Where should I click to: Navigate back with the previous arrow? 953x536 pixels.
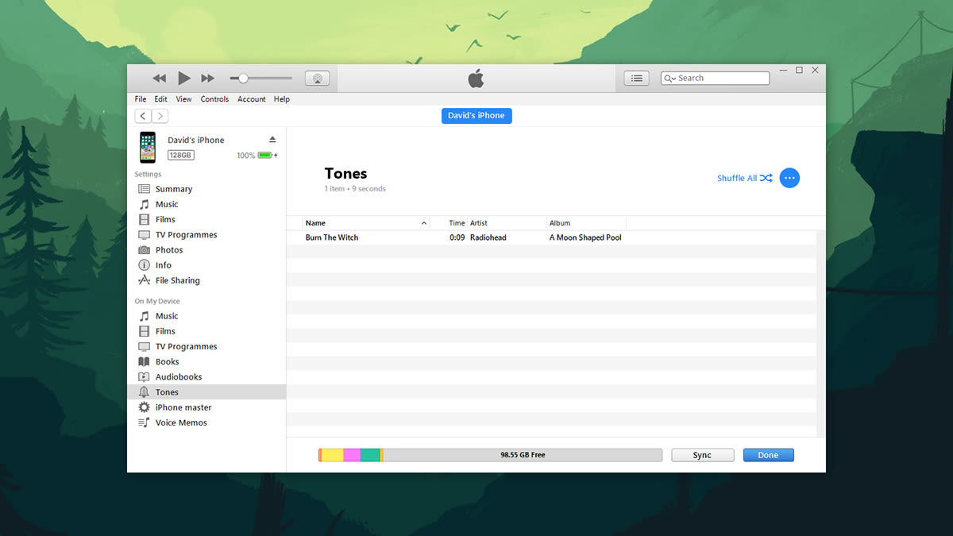pyautogui.click(x=141, y=115)
